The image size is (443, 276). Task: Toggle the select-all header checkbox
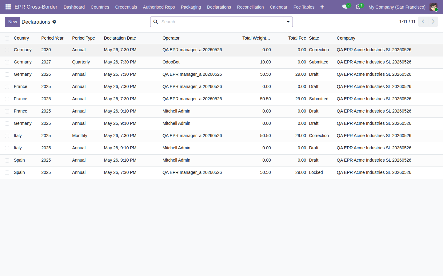tap(7, 38)
